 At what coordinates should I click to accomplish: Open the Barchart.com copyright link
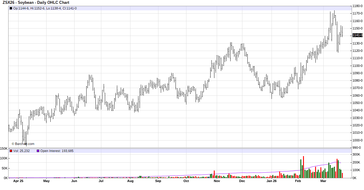[23, 144]
